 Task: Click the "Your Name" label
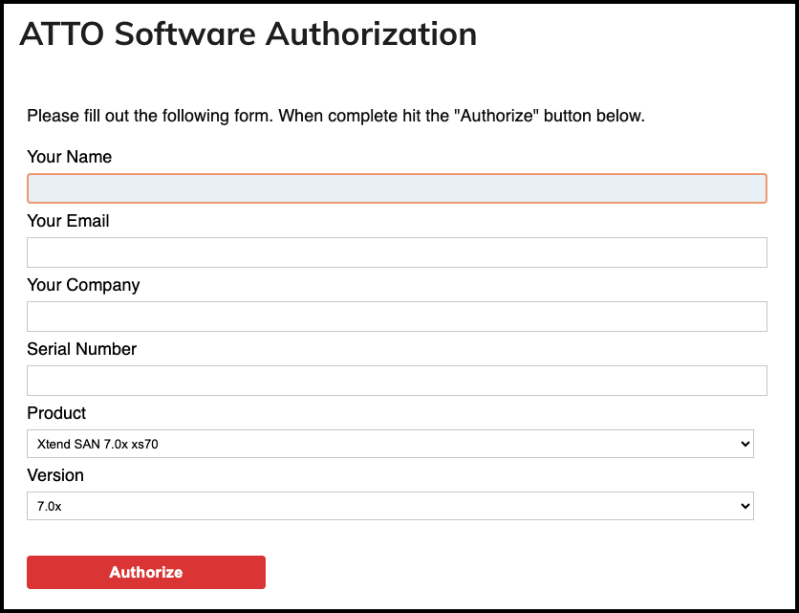(69, 157)
